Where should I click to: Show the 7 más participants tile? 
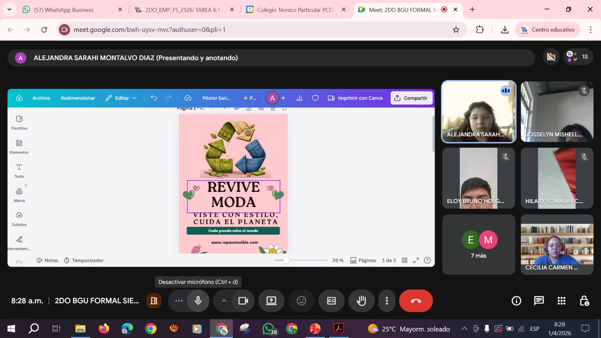479,244
